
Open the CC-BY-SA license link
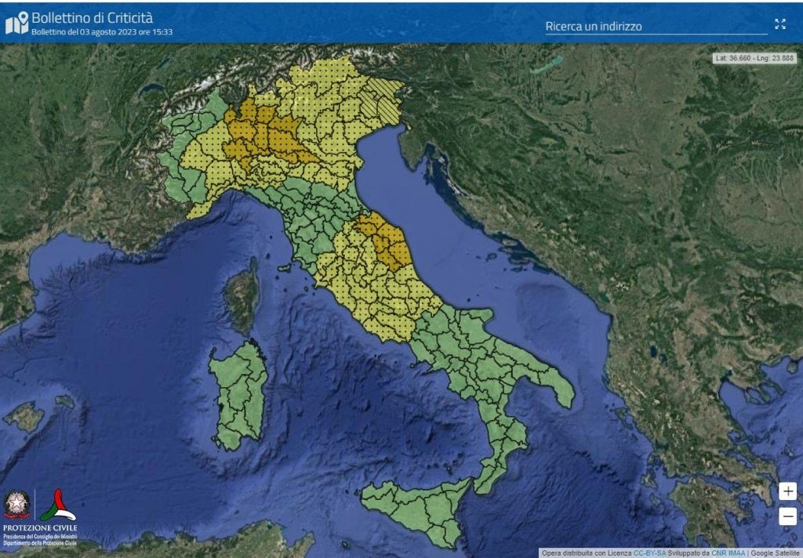click(x=649, y=552)
